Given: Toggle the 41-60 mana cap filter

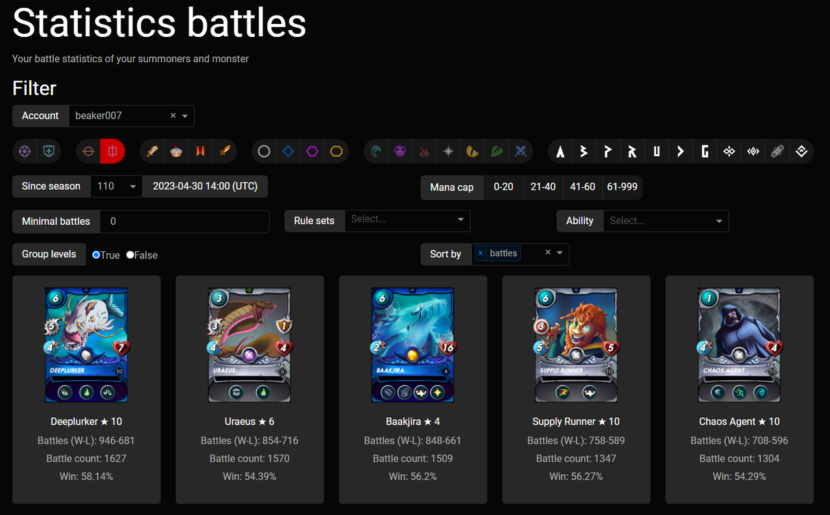Looking at the screenshot, I should tap(582, 187).
